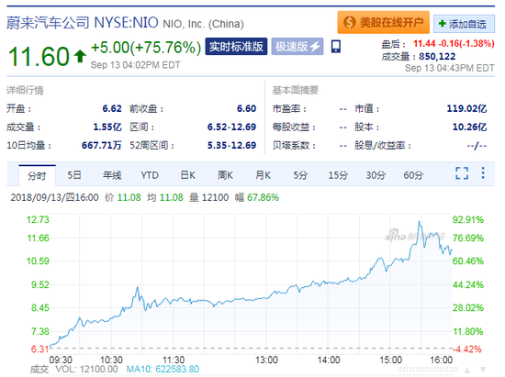Screen dimensions: 505x377
Task: Select the 15分 chart tab
Action: pyautogui.click(x=338, y=175)
